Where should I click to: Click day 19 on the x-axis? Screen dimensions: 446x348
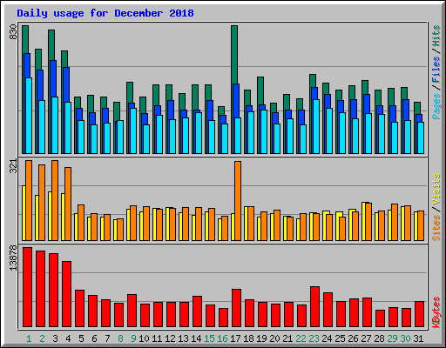[261, 338]
